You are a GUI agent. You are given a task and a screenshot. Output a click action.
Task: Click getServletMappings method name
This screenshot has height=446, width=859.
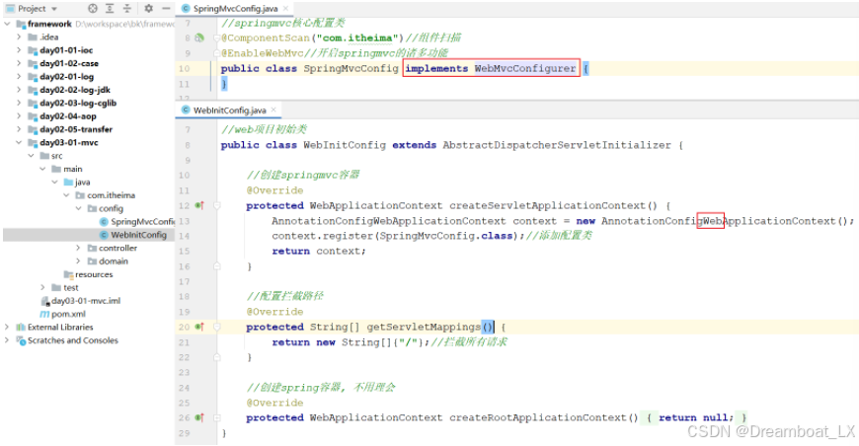[424, 327]
